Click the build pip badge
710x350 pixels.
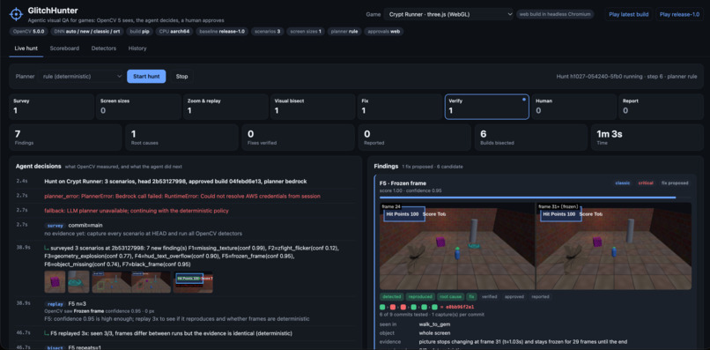[x=139, y=32]
